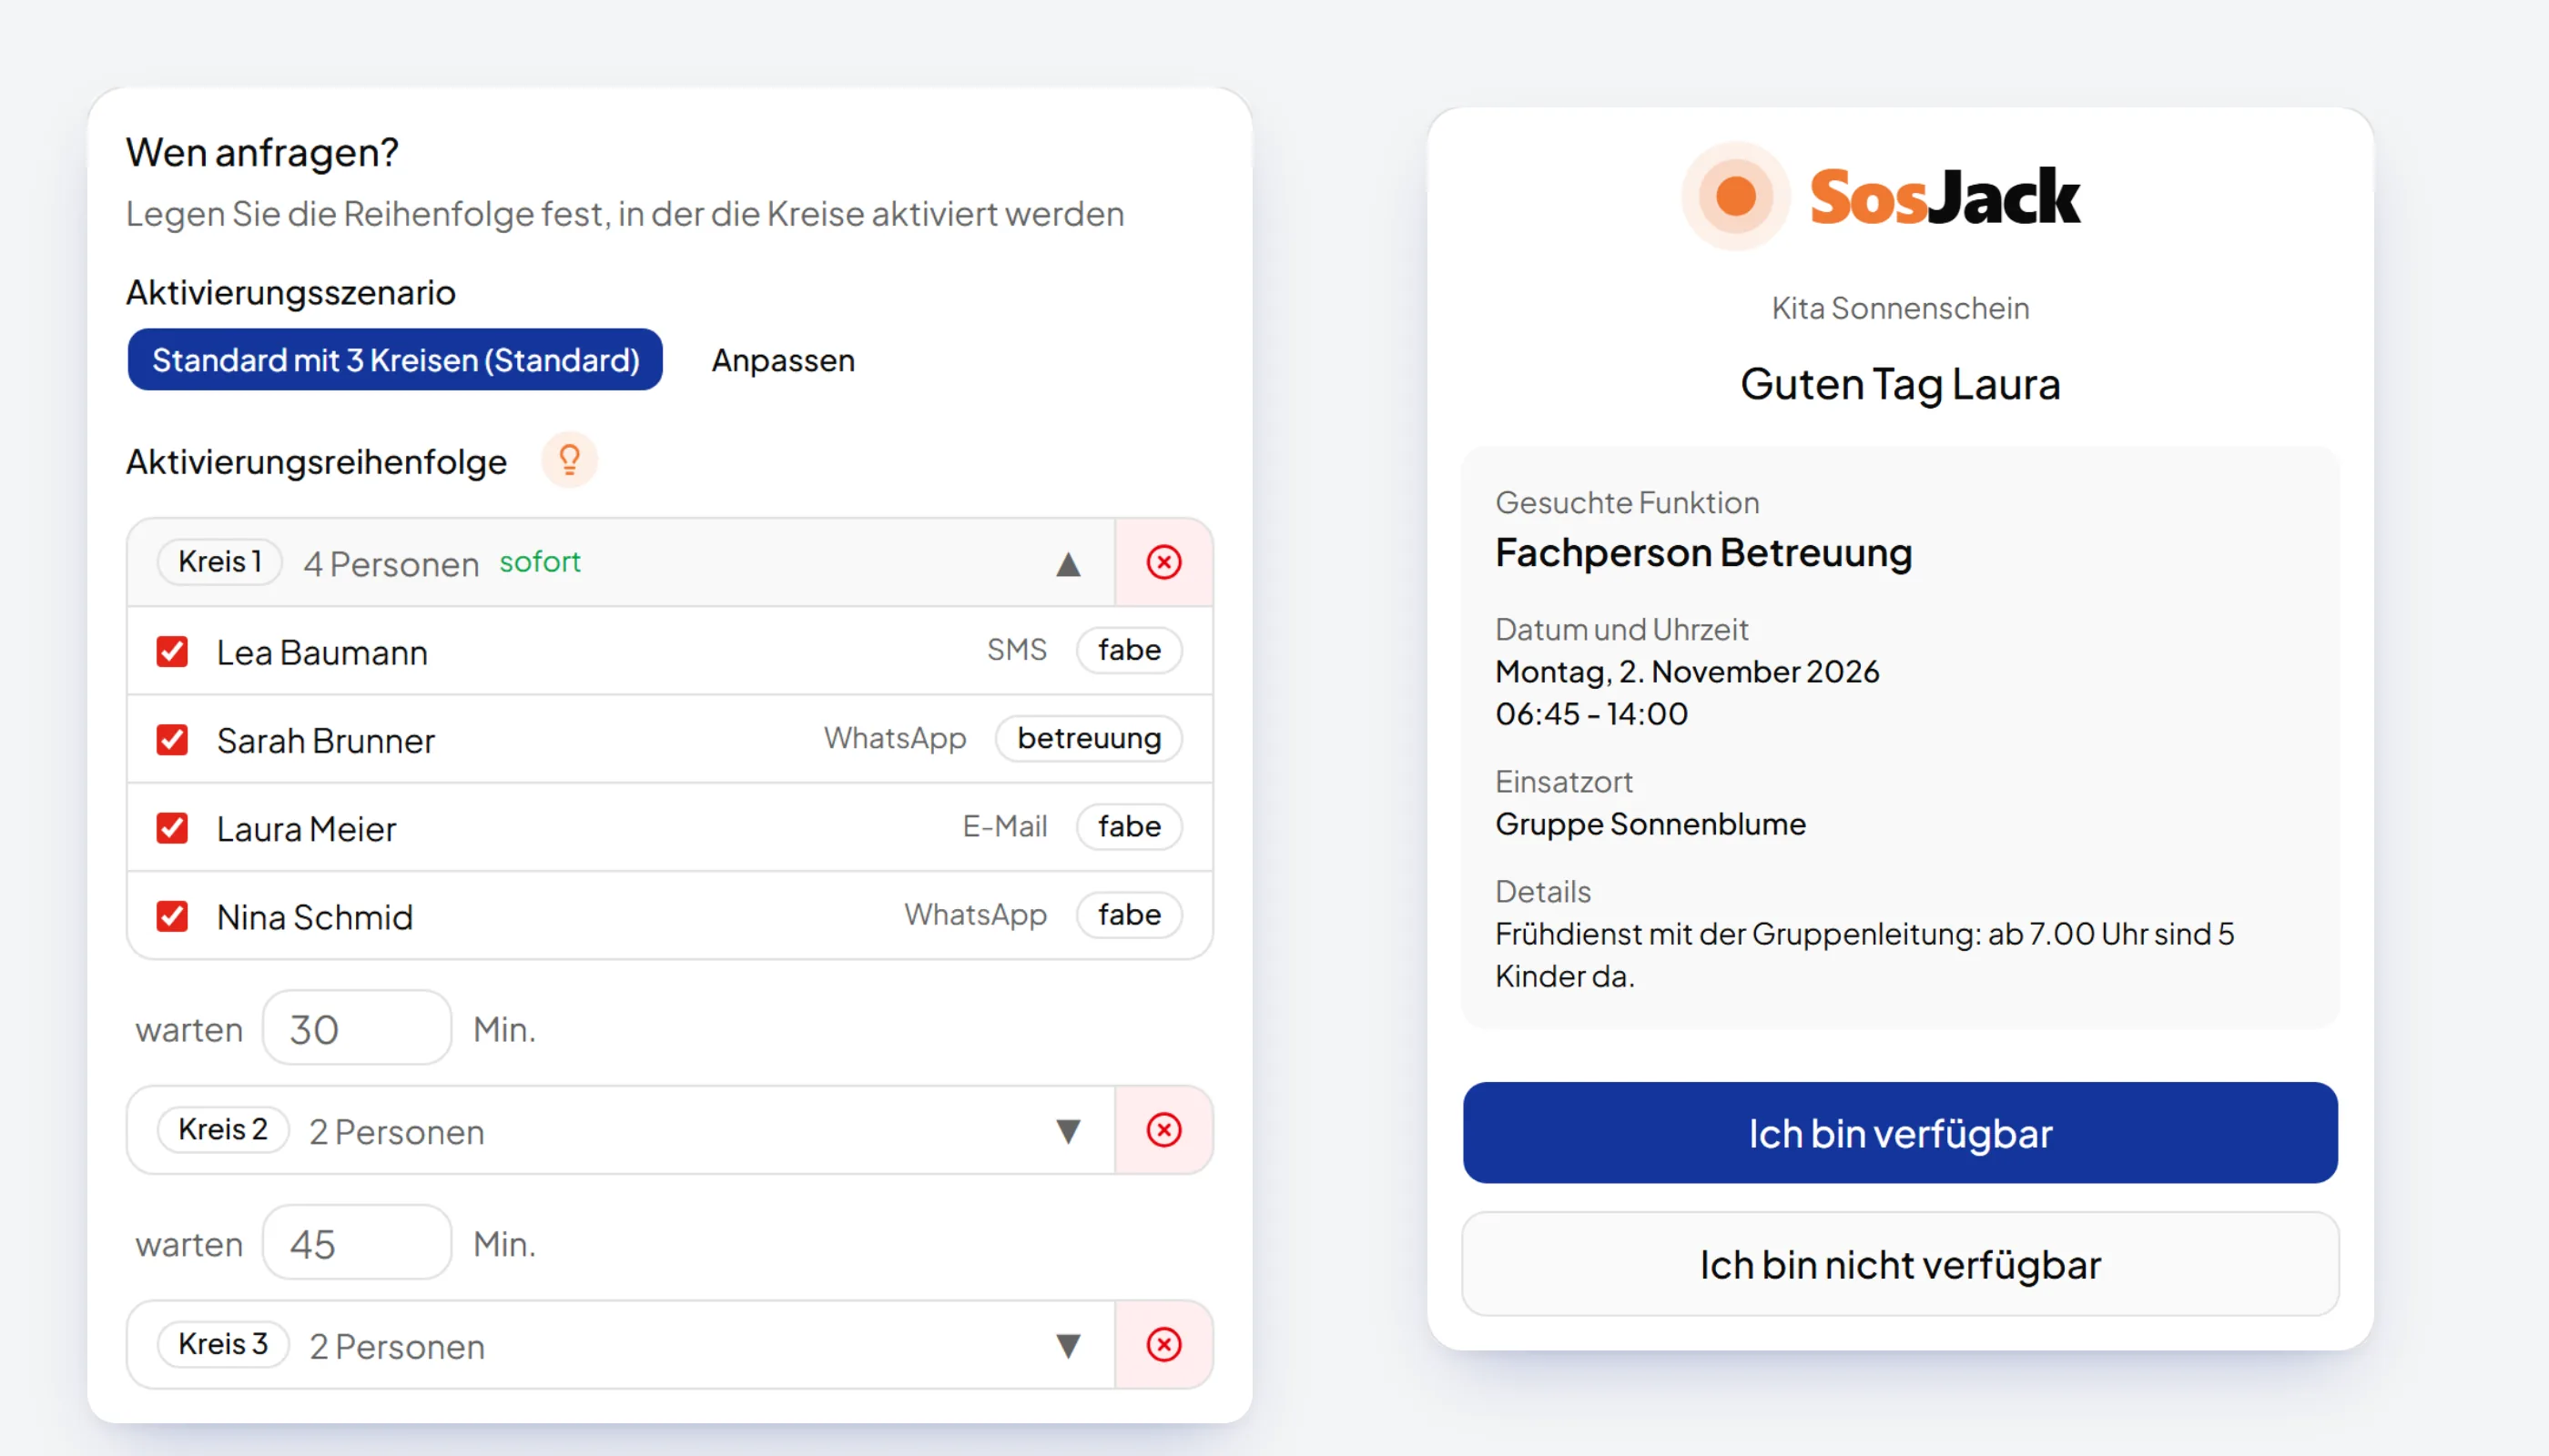The width and height of the screenshot is (2549, 1456).
Task: Click the green 'sofort' text in Kreis 1
Action: pos(540,562)
